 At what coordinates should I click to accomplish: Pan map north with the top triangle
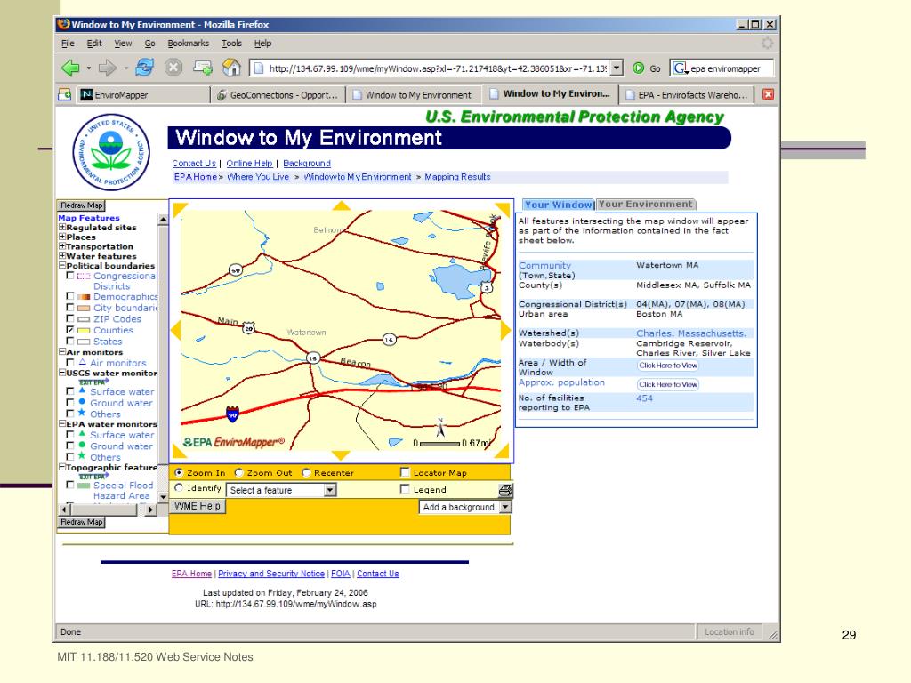(x=341, y=205)
